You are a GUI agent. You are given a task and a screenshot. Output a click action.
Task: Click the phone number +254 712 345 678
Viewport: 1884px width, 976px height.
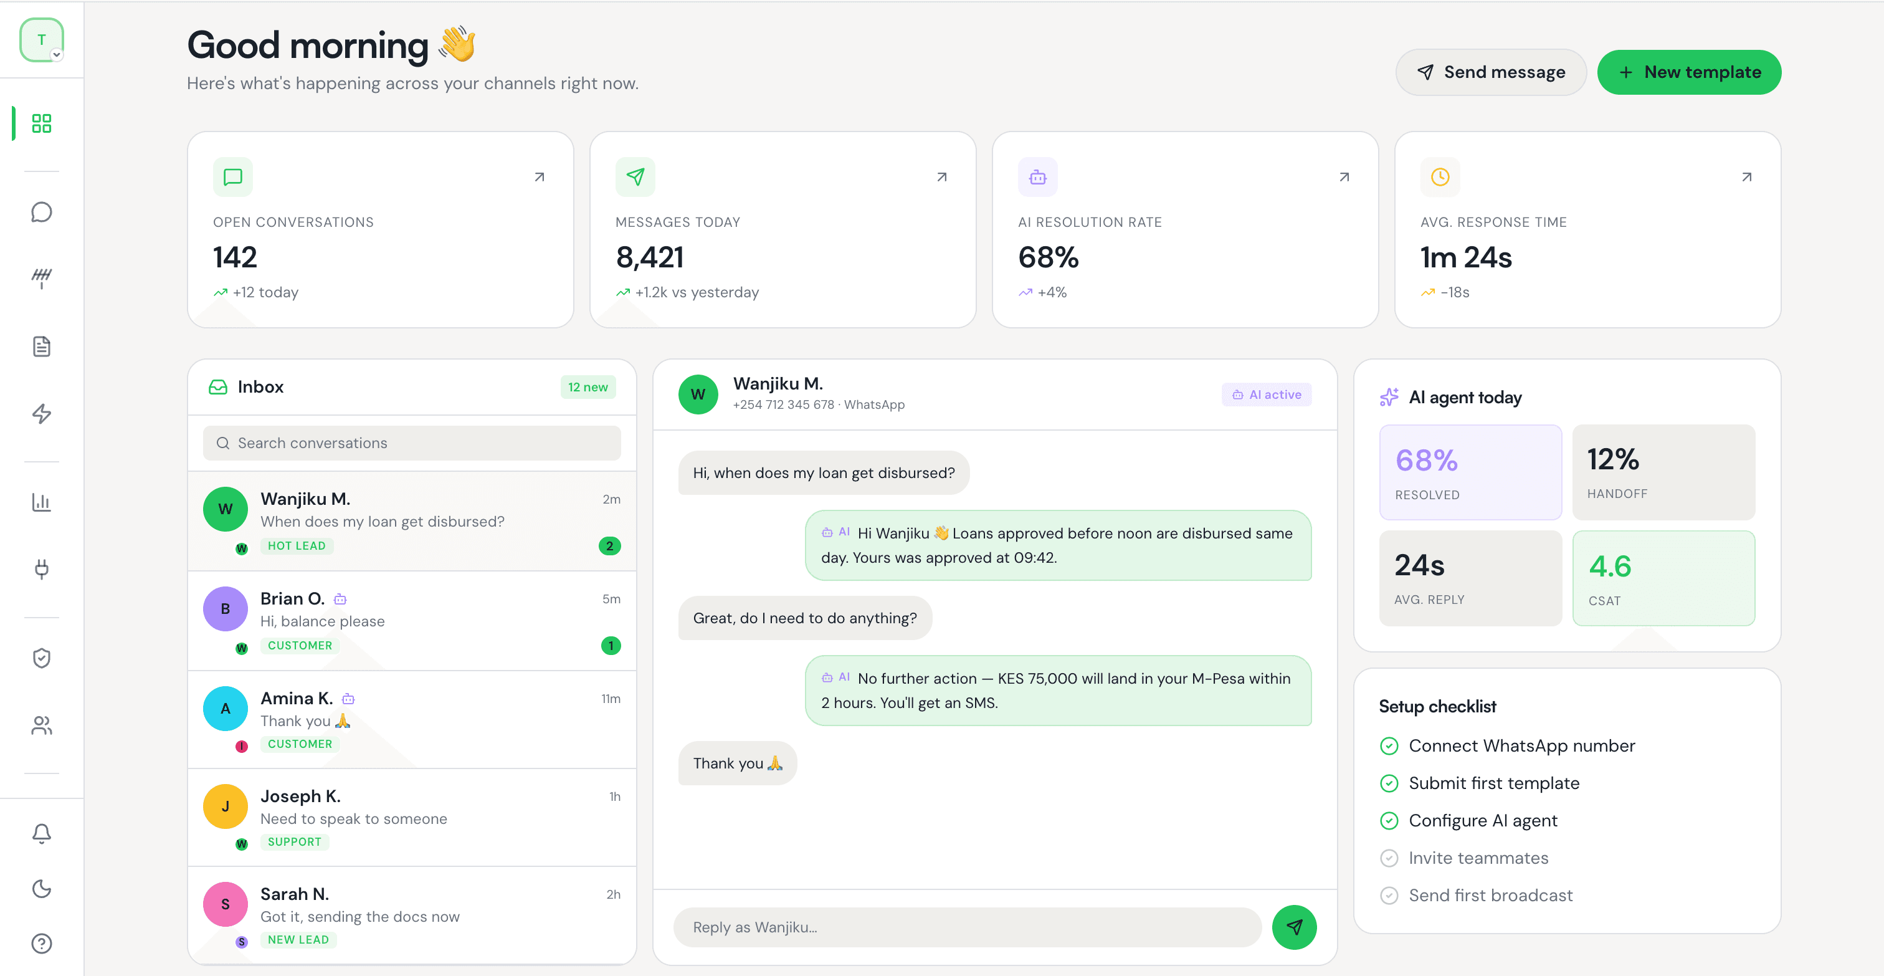(x=783, y=404)
